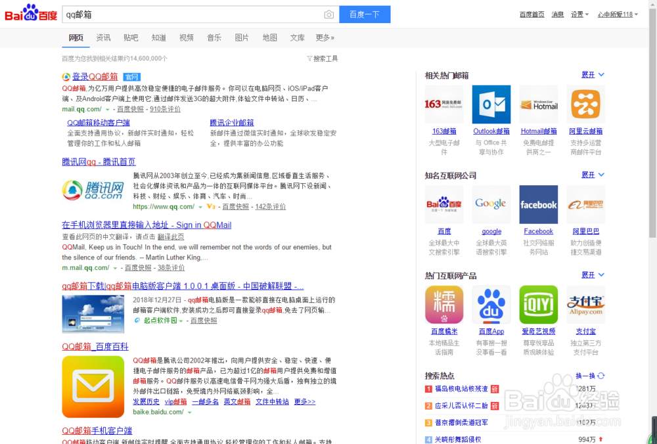Image resolution: width=657 pixels, height=444 pixels.
Task: Open the 发展历史 baike sublink
Action: pyautogui.click(x=147, y=402)
